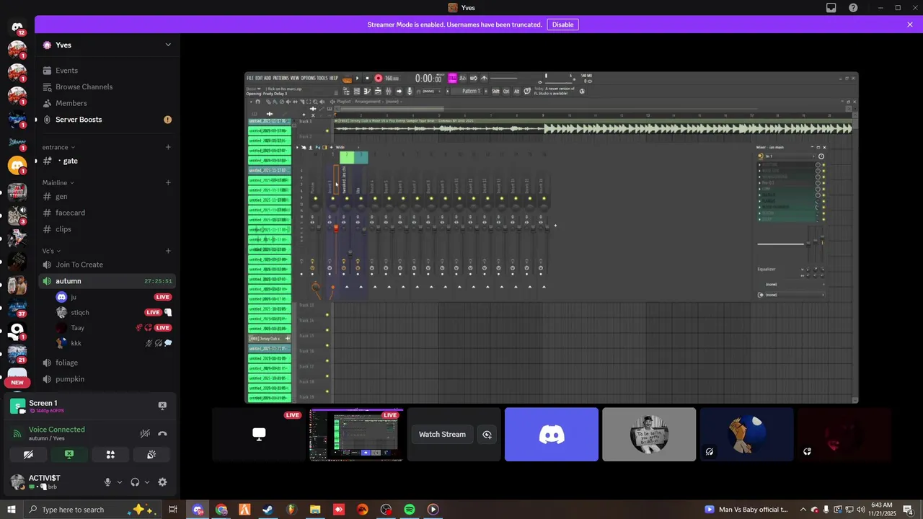Join the pumpkin voice channel
The image size is (923, 519).
107,379
